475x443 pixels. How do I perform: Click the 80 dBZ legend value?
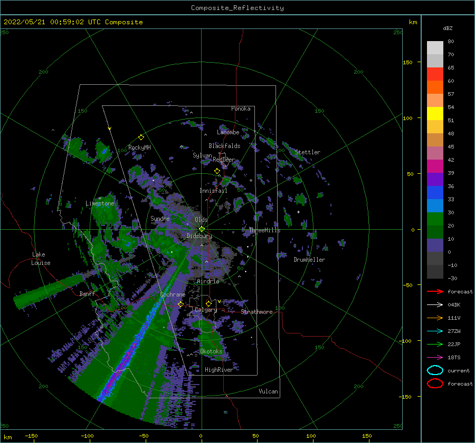[x=451, y=41]
